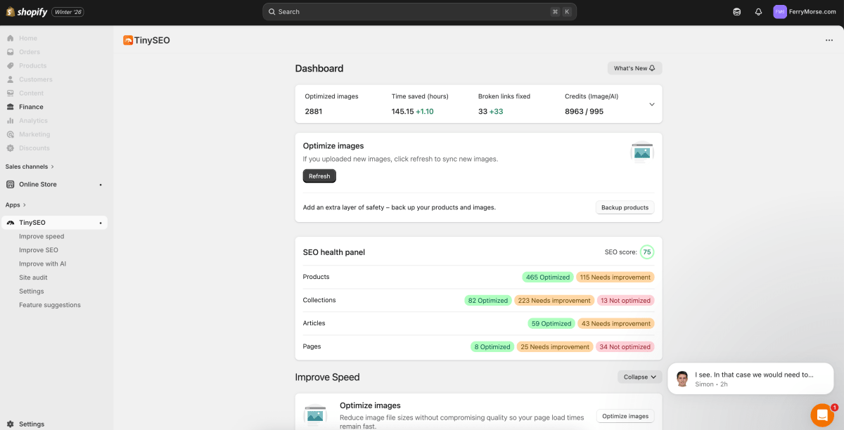The width and height of the screenshot is (844, 430).
Task: Expand the stats card chevron
Action: click(x=652, y=104)
